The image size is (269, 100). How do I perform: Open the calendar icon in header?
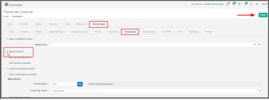[x=251, y=4]
